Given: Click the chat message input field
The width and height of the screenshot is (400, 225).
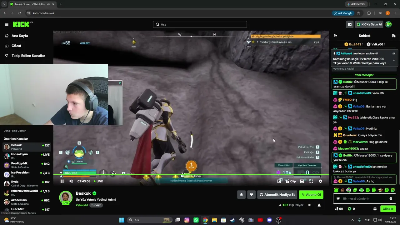Looking at the screenshot, I should (x=364, y=198).
